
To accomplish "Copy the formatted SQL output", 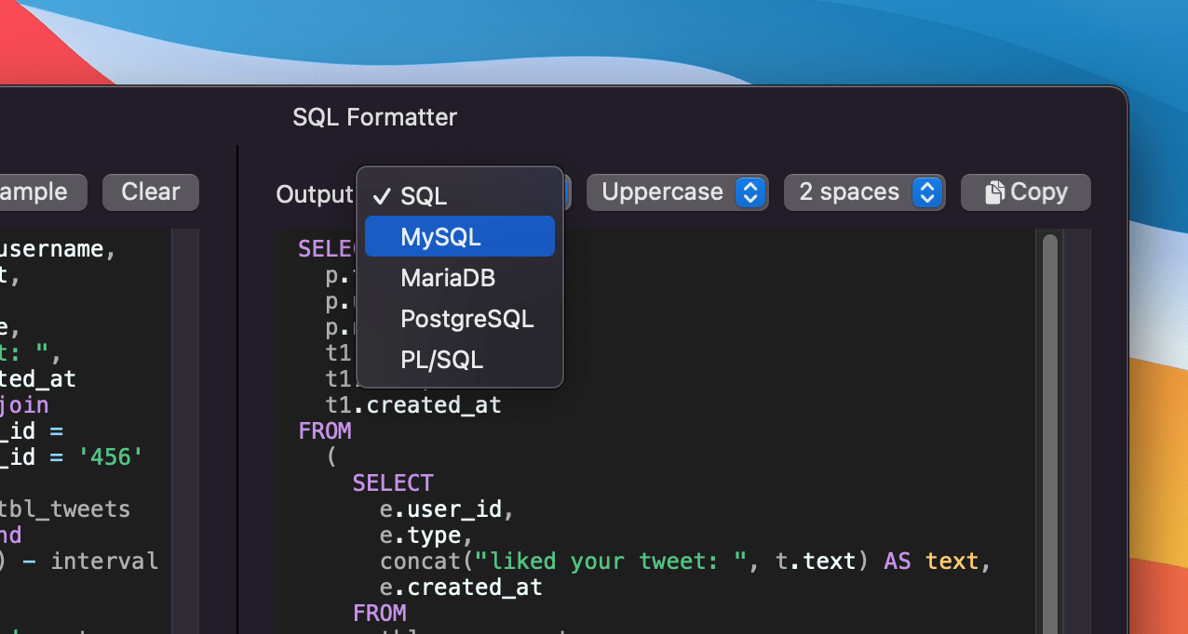I will click(1025, 192).
